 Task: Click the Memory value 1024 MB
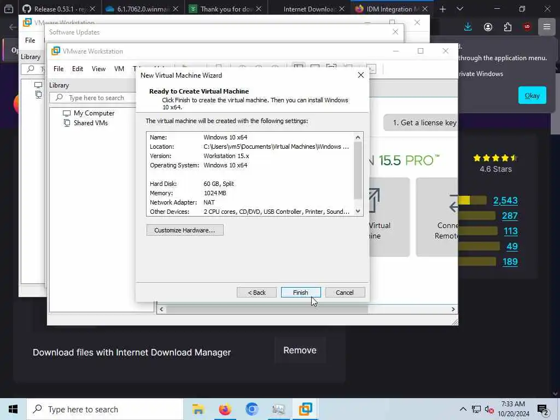click(x=215, y=193)
